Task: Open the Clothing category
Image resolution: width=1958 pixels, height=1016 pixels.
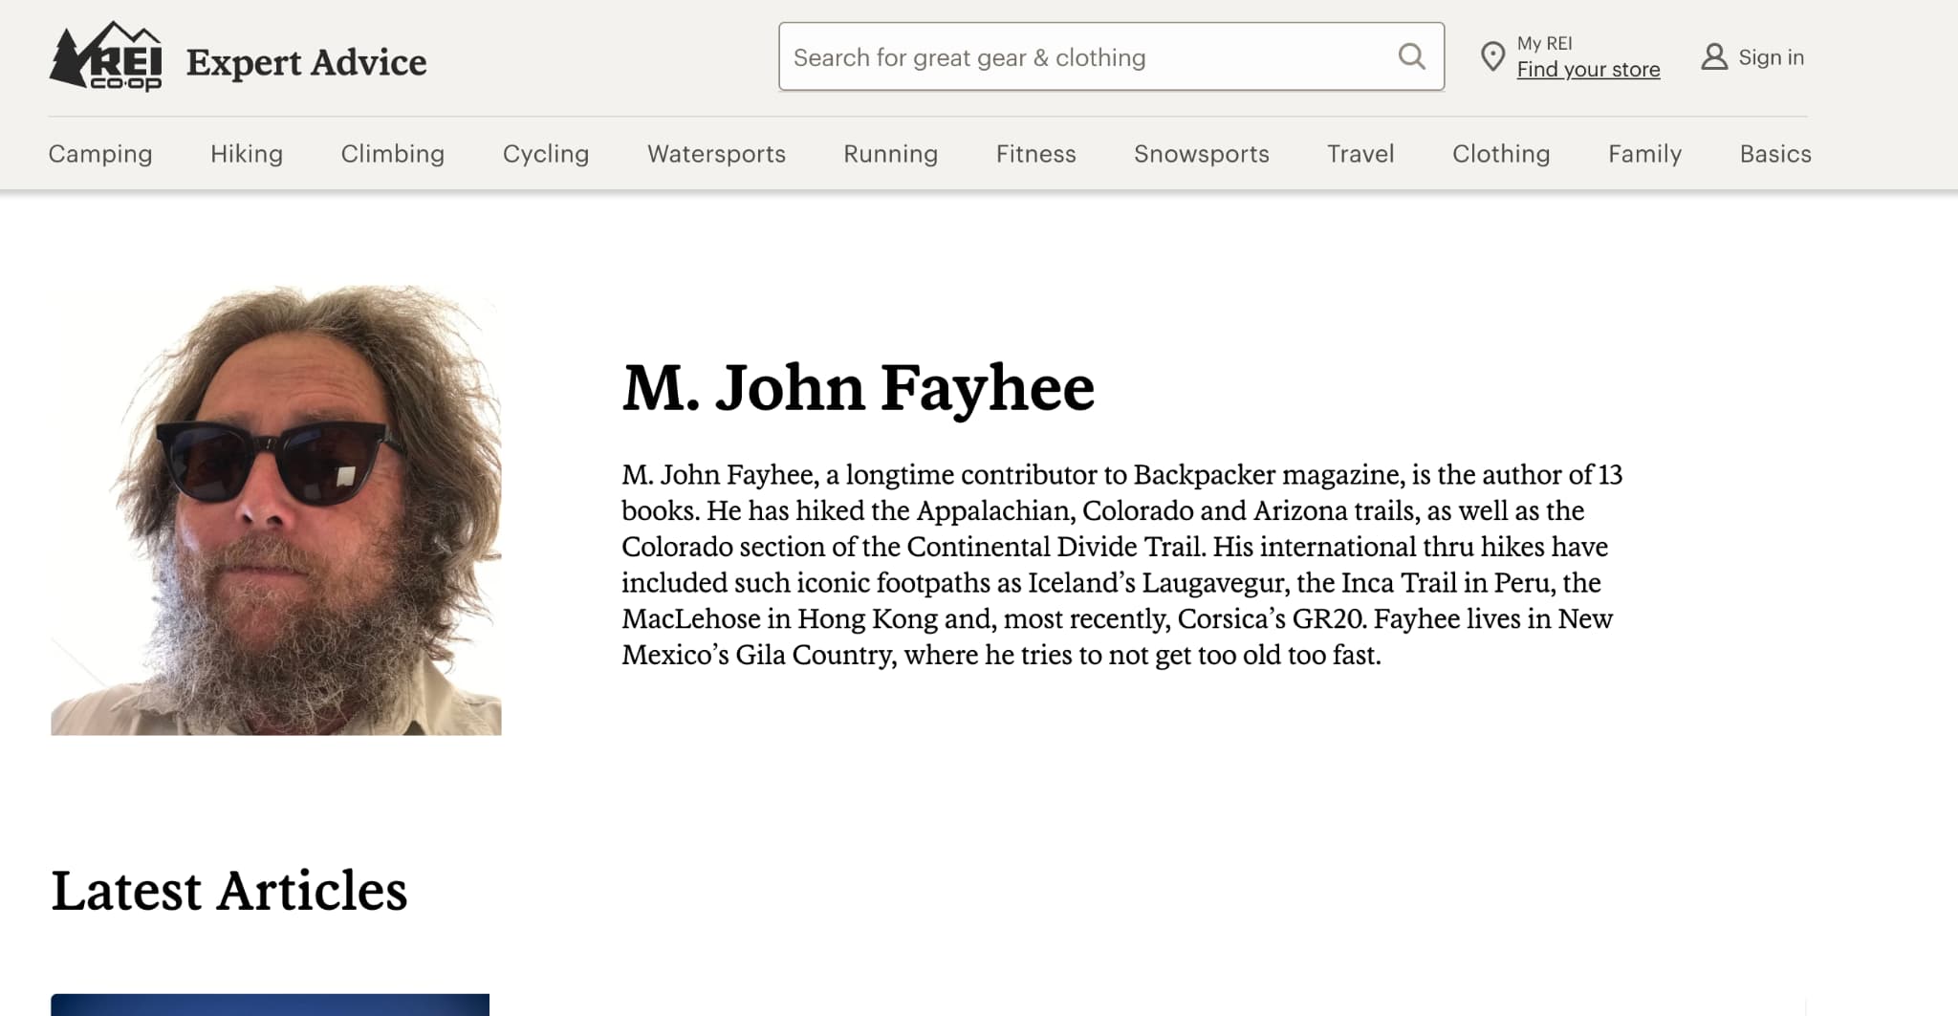Action: (1500, 154)
